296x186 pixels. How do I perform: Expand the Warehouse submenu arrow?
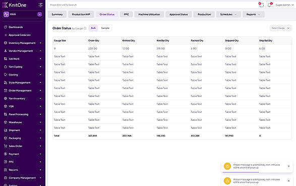[40, 122]
